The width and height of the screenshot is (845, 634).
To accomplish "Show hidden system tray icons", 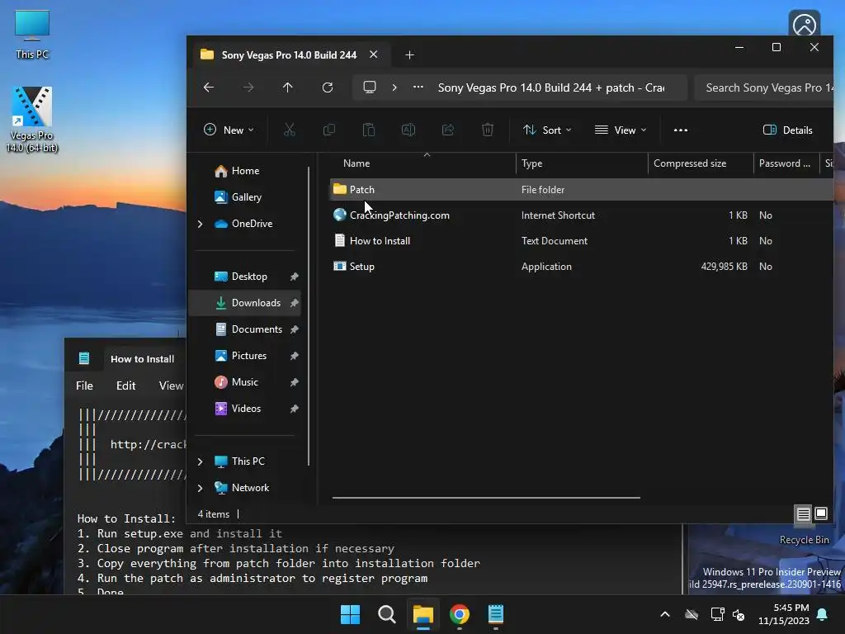I will tap(665, 614).
